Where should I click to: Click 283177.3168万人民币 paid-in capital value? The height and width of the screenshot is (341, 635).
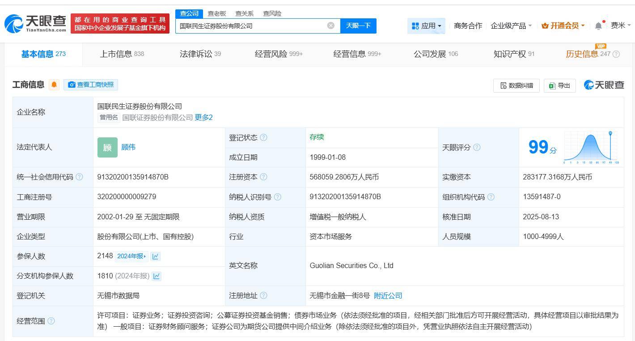point(557,177)
